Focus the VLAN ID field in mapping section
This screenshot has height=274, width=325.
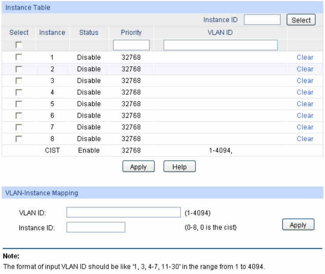point(123,213)
